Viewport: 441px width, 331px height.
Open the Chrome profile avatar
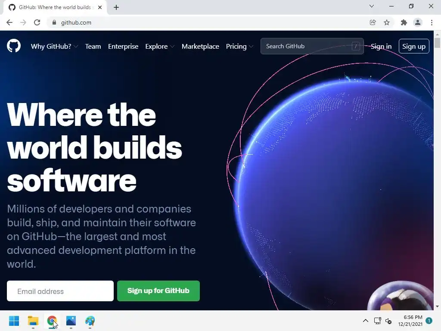(418, 22)
